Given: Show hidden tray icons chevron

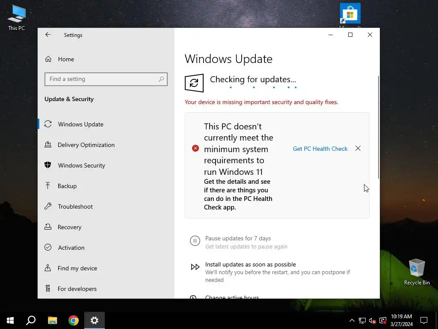Looking at the screenshot, I should point(352,320).
